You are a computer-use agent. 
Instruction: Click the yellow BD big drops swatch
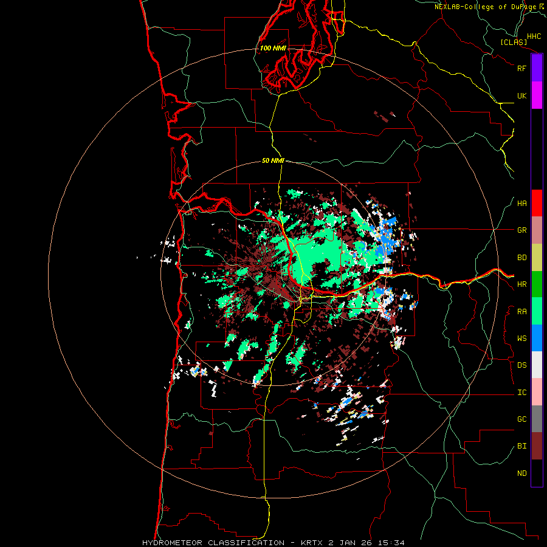537,258
